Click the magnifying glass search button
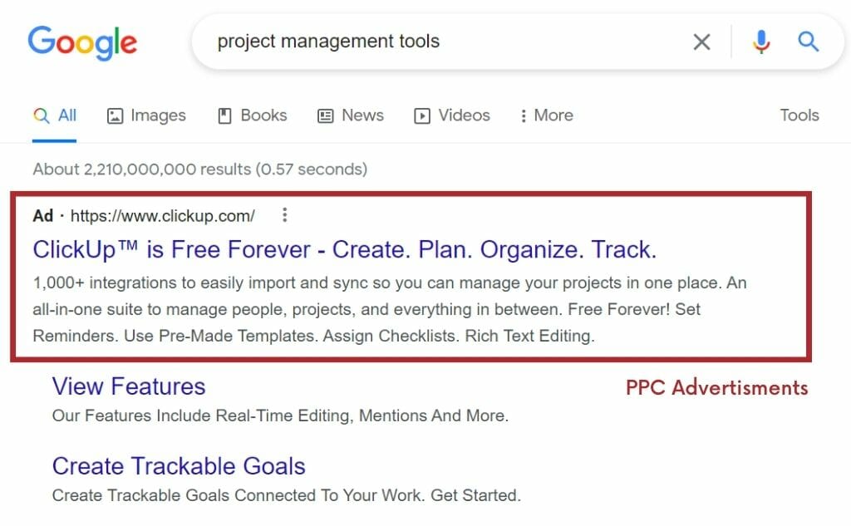This screenshot has height=526, width=851. pyautogui.click(x=808, y=42)
